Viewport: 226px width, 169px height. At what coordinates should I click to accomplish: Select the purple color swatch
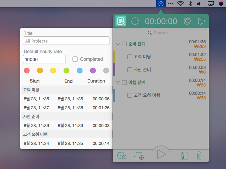click(93, 71)
